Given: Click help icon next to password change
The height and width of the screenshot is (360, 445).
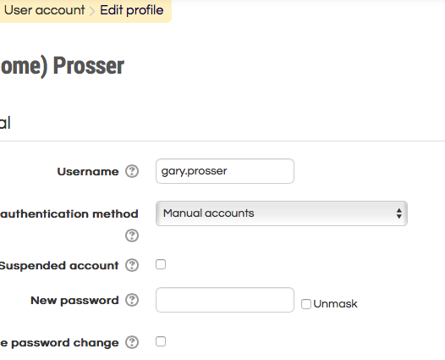Looking at the screenshot, I should pyautogui.click(x=132, y=342).
